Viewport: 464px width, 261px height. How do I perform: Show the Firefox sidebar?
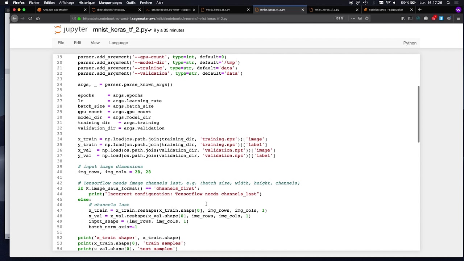point(410,18)
